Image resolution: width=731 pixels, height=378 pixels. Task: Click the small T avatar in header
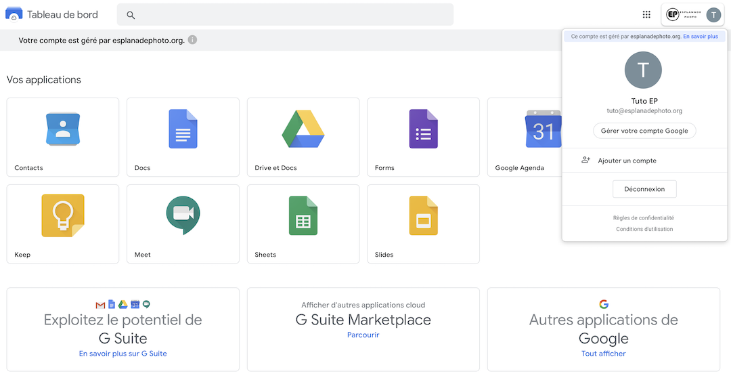pos(713,15)
